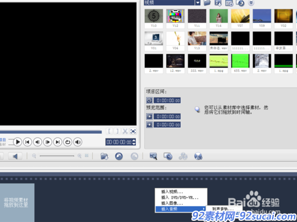Screen dimensions: 297x222
Task: Set Mark-in with the left bracket icon
Action: point(109,131)
